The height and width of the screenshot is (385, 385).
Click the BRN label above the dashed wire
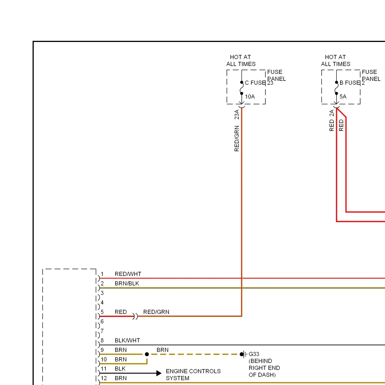(x=162, y=350)
